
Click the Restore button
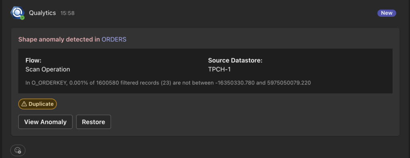tap(93, 122)
